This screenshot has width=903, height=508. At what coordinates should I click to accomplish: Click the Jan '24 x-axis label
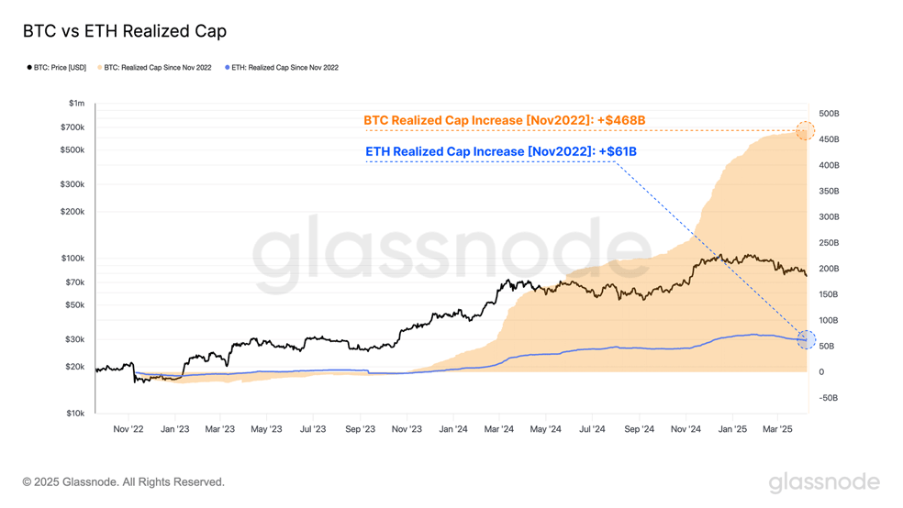tap(453, 429)
